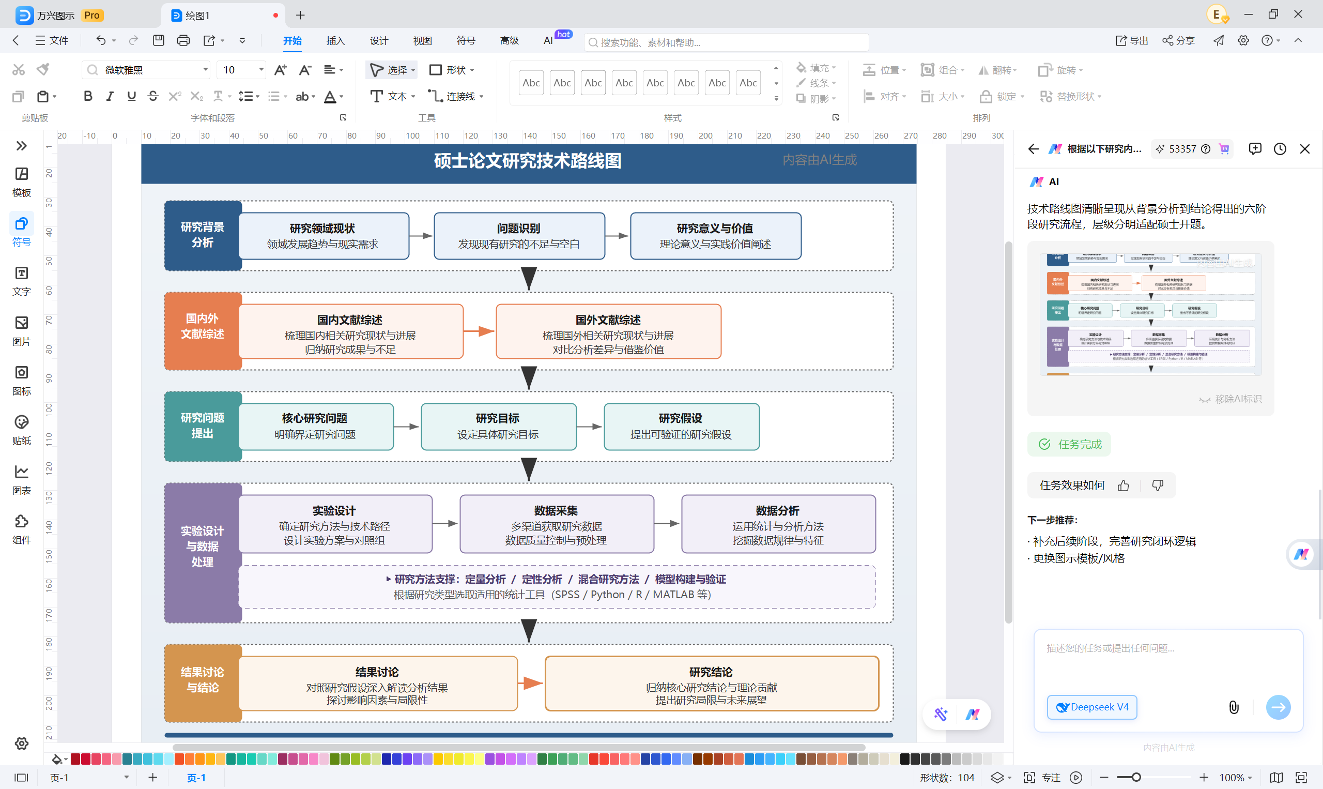Open the 组件 components panel
This screenshot has height=789, width=1323.
pos(21,529)
